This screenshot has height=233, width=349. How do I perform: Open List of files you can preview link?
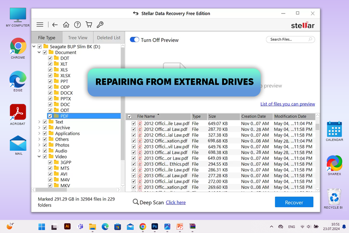click(288, 104)
